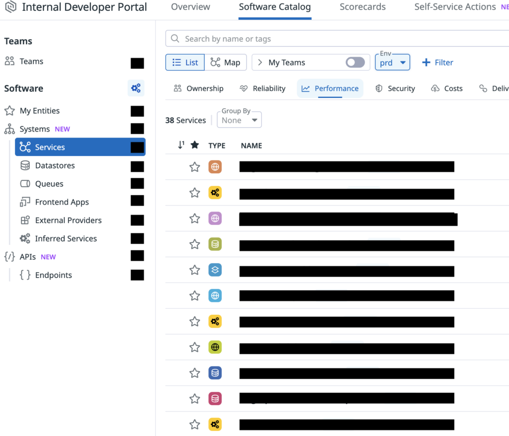Click the search by name field

338,39
